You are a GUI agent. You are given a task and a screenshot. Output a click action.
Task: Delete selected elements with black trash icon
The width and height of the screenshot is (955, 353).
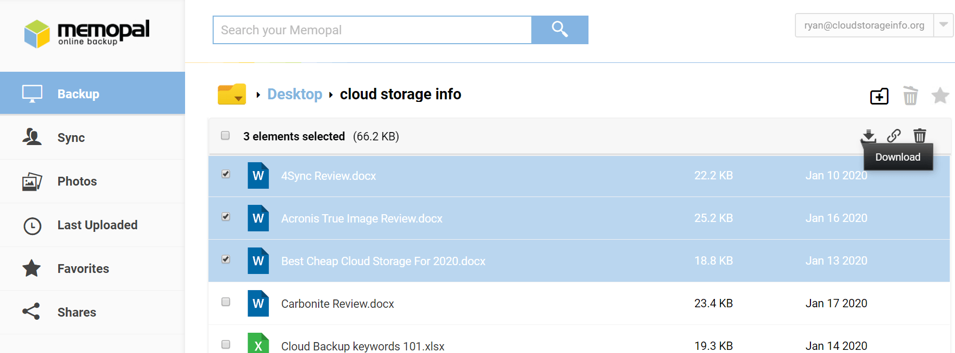pos(920,136)
